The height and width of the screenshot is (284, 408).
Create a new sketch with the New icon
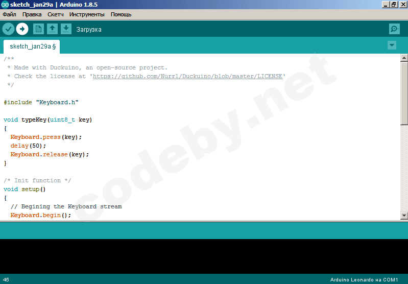point(38,29)
